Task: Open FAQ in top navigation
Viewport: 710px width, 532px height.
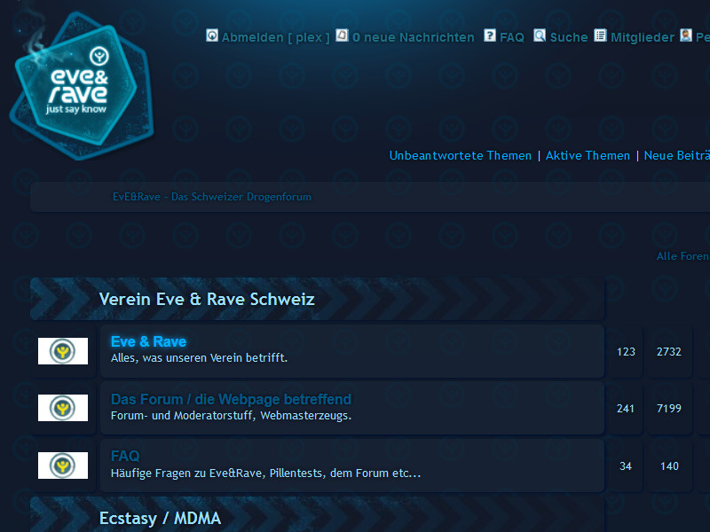Action: pyautogui.click(x=512, y=37)
